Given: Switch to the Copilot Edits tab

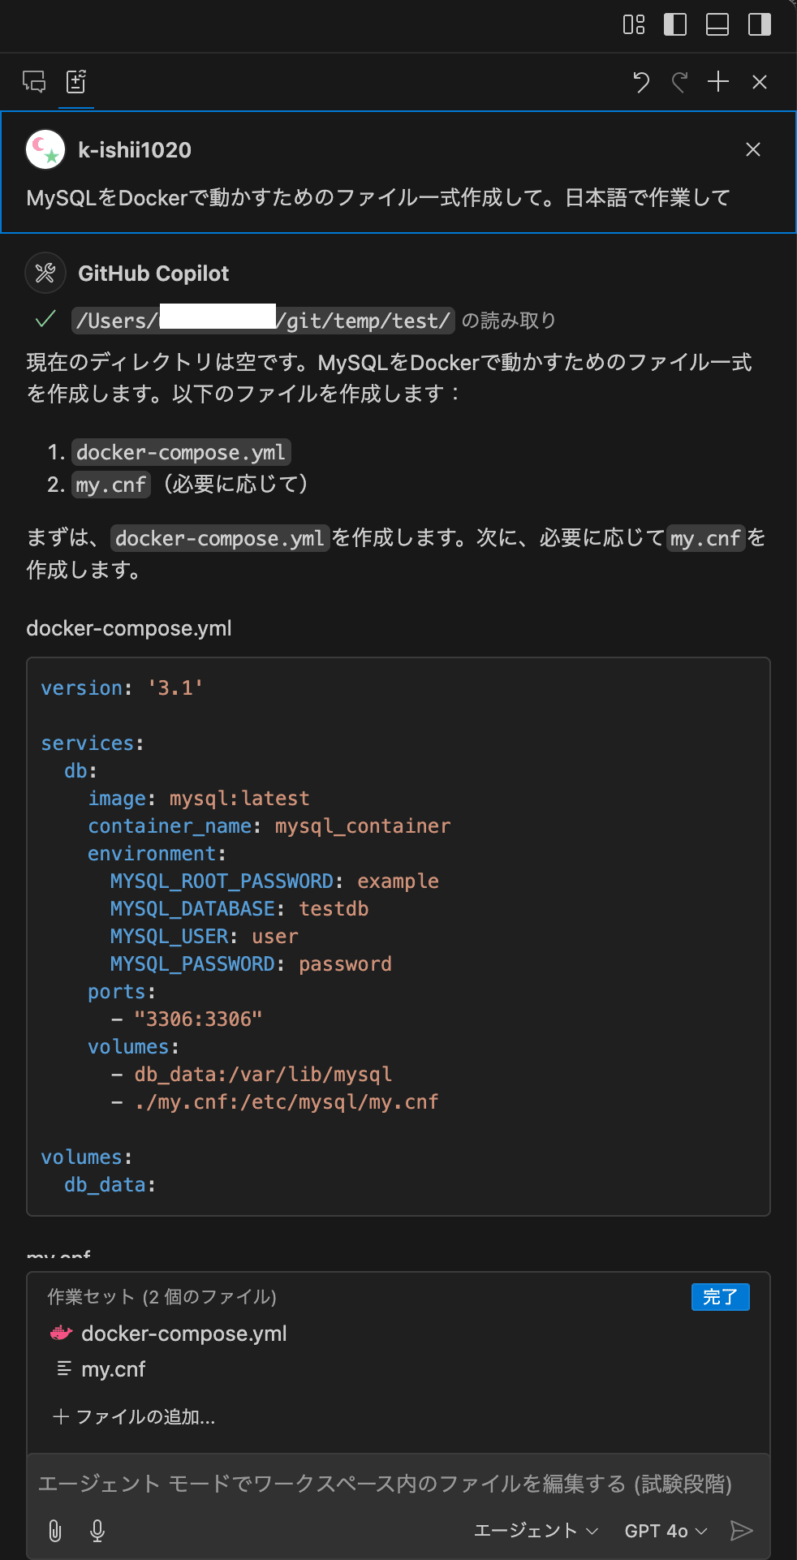Looking at the screenshot, I should pyautogui.click(x=76, y=81).
